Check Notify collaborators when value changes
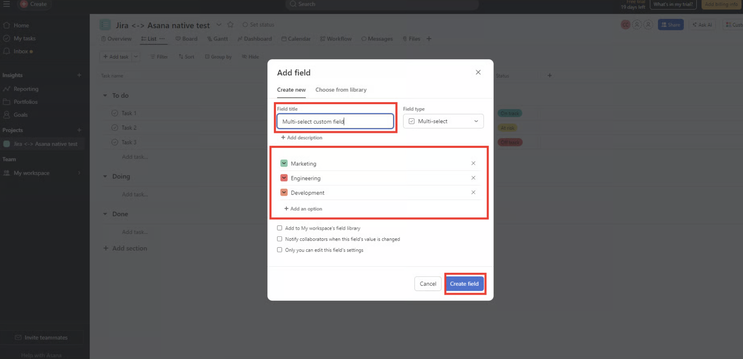Image resolution: width=743 pixels, height=359 pixels. point(279,239)
